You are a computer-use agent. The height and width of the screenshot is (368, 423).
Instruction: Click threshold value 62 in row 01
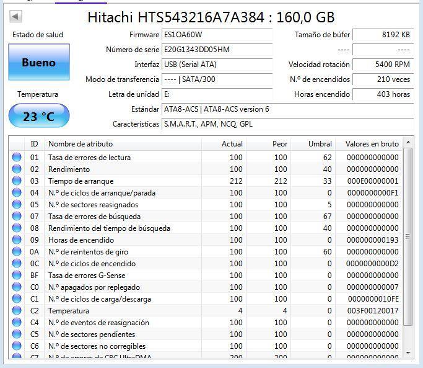click(328, 158)
